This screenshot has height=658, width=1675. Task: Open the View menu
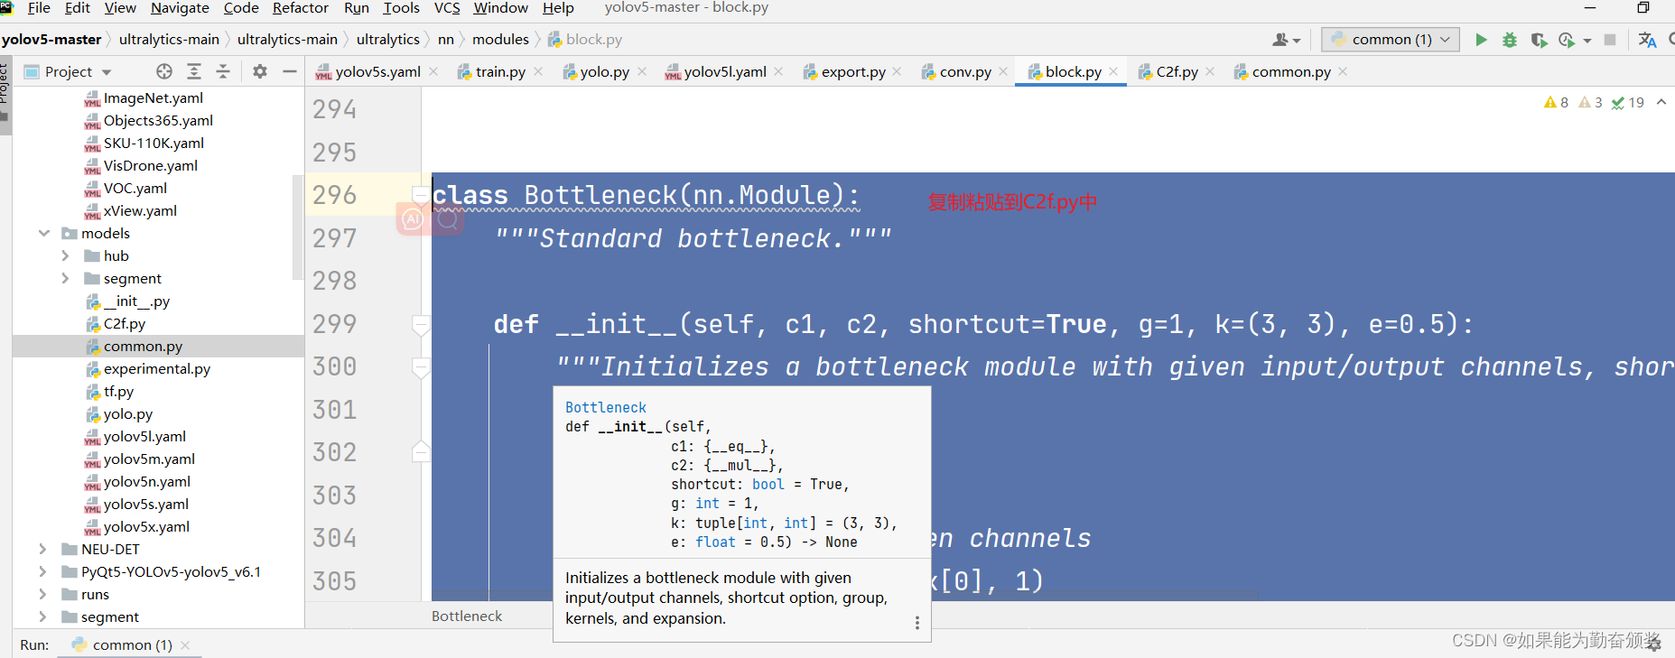[x=120, y=8]
